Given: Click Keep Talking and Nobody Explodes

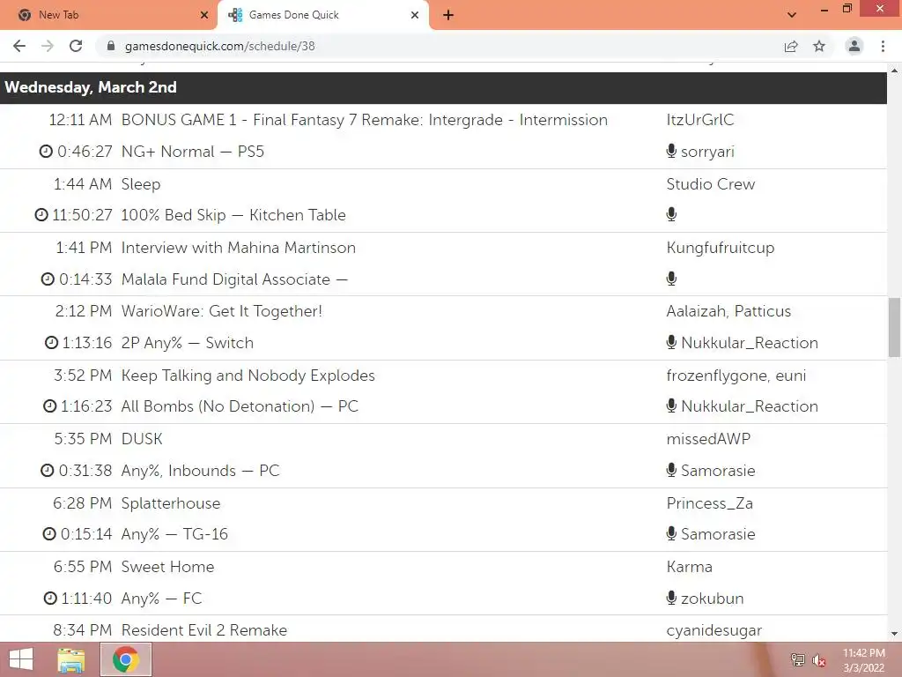Looking at the screenshot, I should (x=248, y=376).
